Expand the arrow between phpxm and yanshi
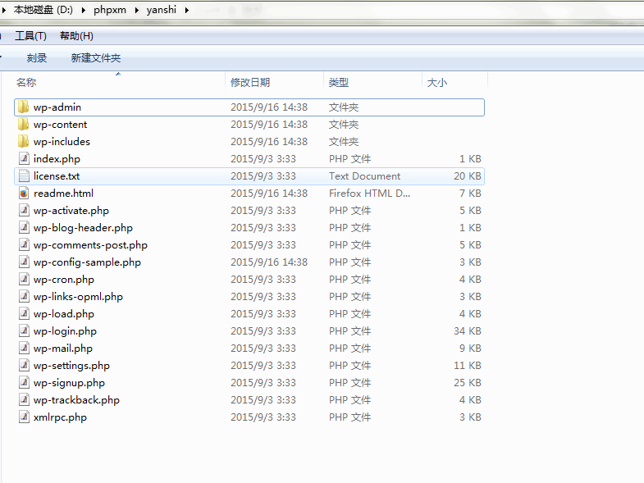The width and height of the screenshot is (644, 483). pyautogui.click(x=139, y=10)
